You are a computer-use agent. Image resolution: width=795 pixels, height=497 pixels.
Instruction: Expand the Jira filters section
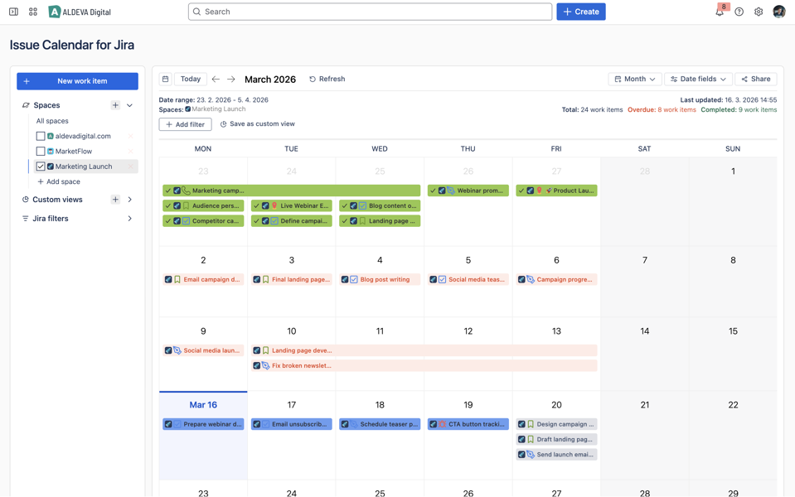click(129, 219)
